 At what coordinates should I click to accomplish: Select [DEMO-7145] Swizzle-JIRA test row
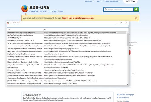point(67,81)
